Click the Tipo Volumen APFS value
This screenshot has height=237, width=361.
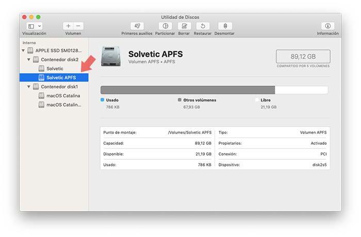tap(314, 132)
